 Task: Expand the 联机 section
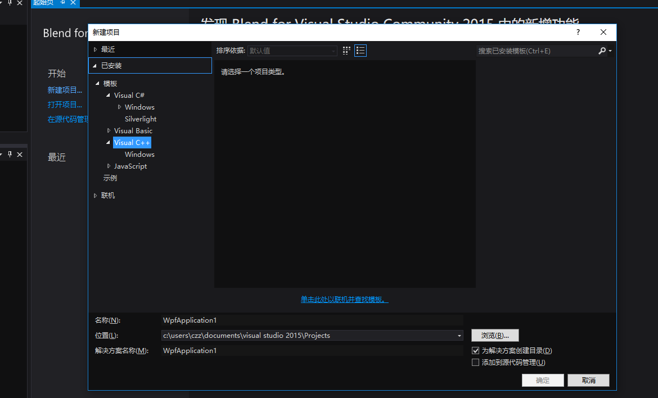click(95, 196)
